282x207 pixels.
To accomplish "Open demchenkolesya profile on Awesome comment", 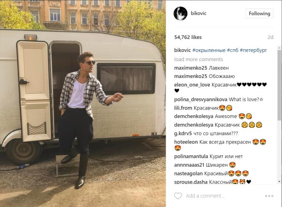I will tap(194, 116).
